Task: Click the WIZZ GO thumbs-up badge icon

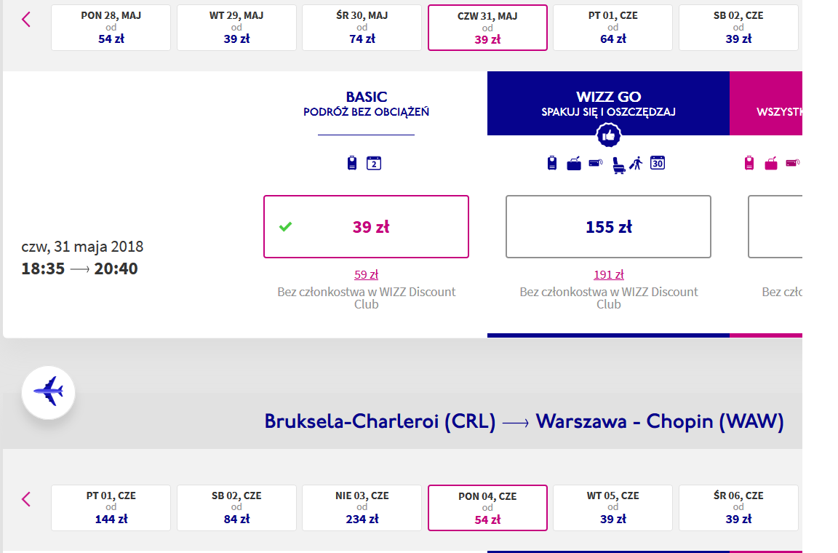Action: [608, 135]
